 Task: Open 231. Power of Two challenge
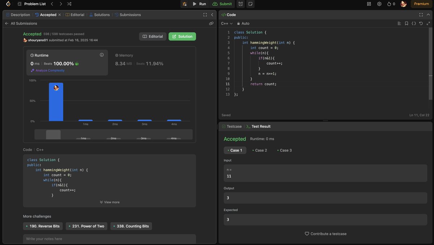pyautogui.click(x=86, y=226)
